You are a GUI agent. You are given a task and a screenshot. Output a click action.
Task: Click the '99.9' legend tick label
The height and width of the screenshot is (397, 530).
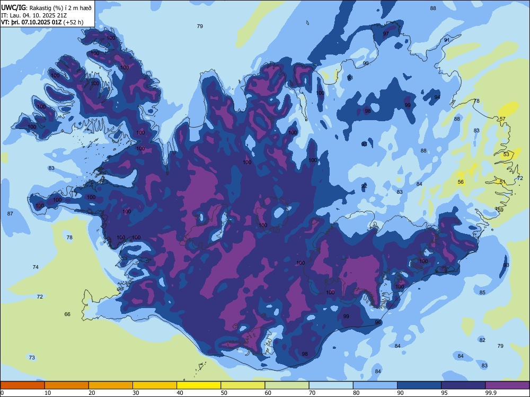[491, 393]
